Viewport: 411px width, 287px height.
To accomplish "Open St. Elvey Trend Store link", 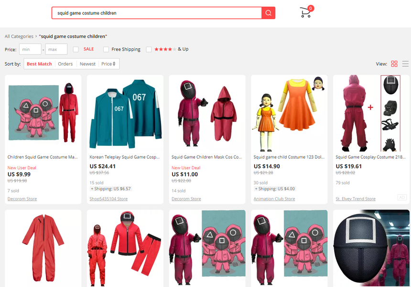I will [356, 199].
